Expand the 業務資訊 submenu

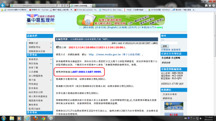coord(40,59)
